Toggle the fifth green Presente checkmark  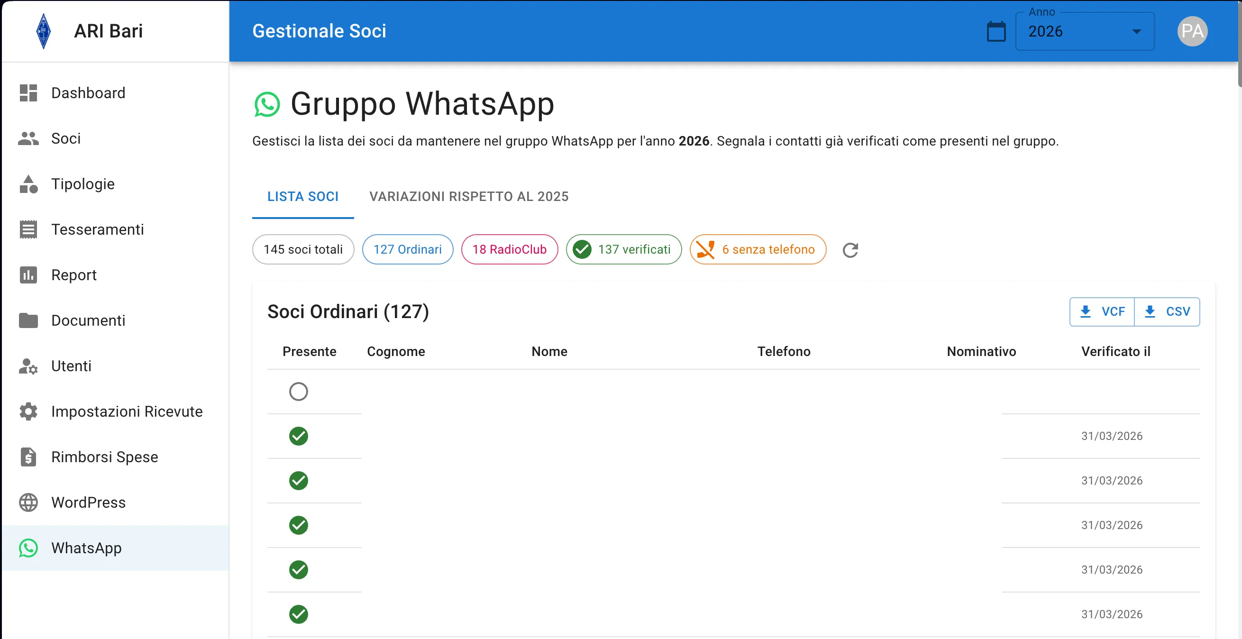click(x=299, y=614)
